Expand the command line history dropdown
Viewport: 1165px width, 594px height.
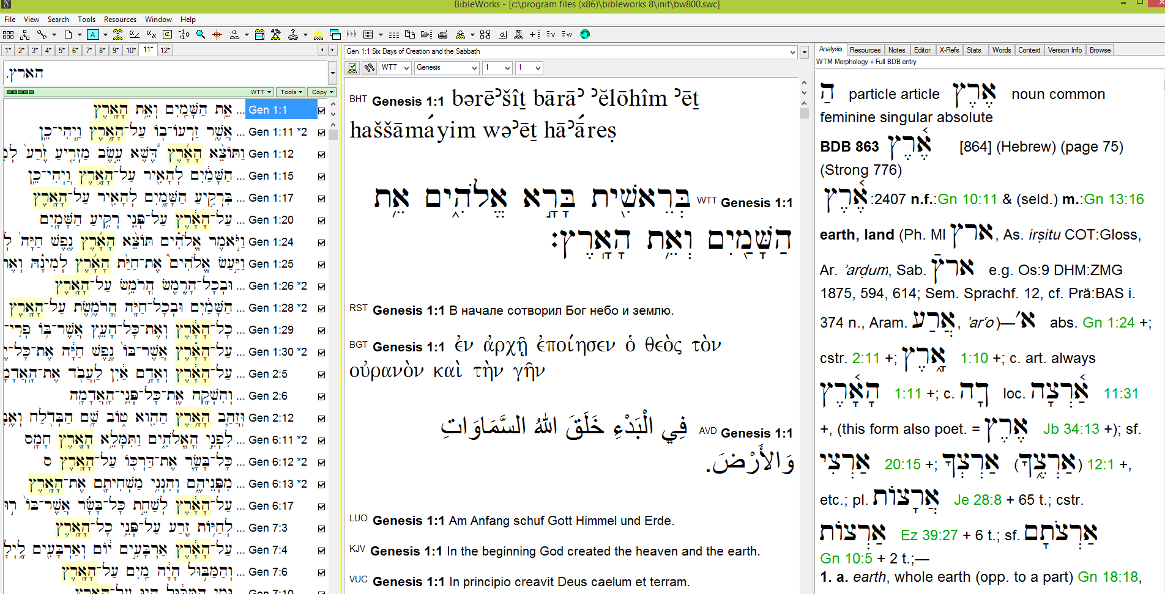coord(333,73)
